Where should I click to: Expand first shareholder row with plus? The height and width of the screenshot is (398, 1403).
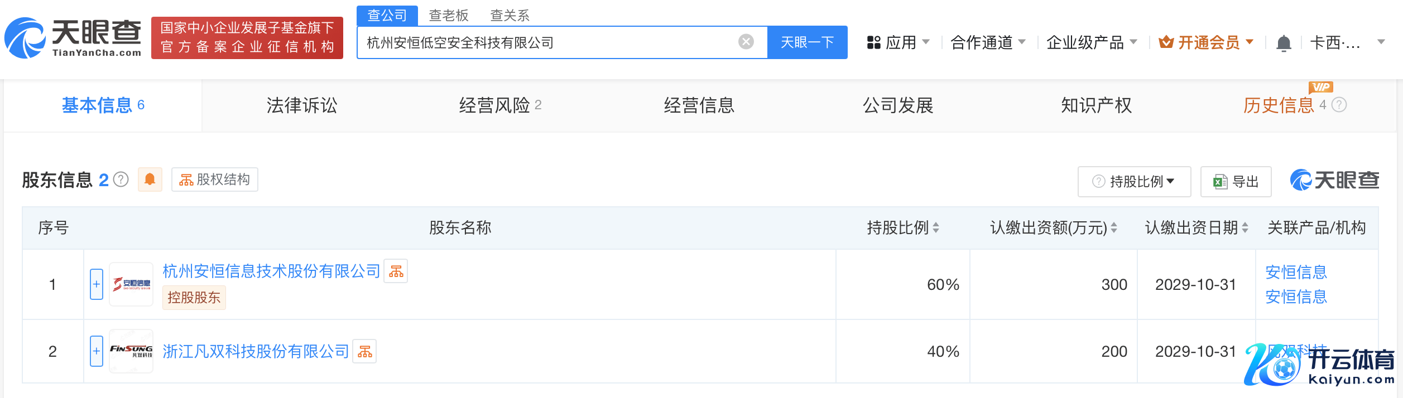97,284
